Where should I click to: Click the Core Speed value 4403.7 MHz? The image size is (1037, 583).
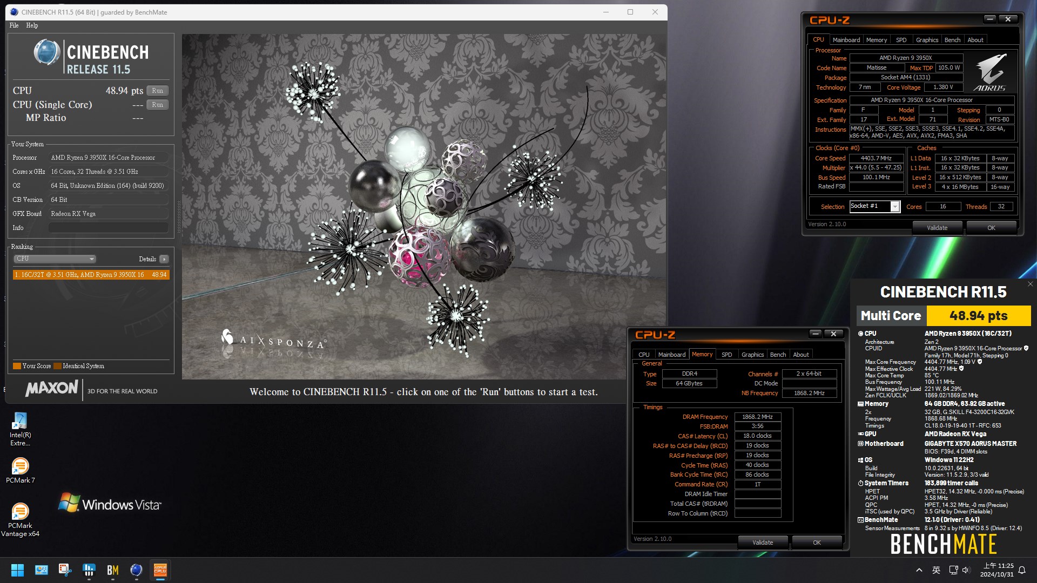(x=876, y=158)
